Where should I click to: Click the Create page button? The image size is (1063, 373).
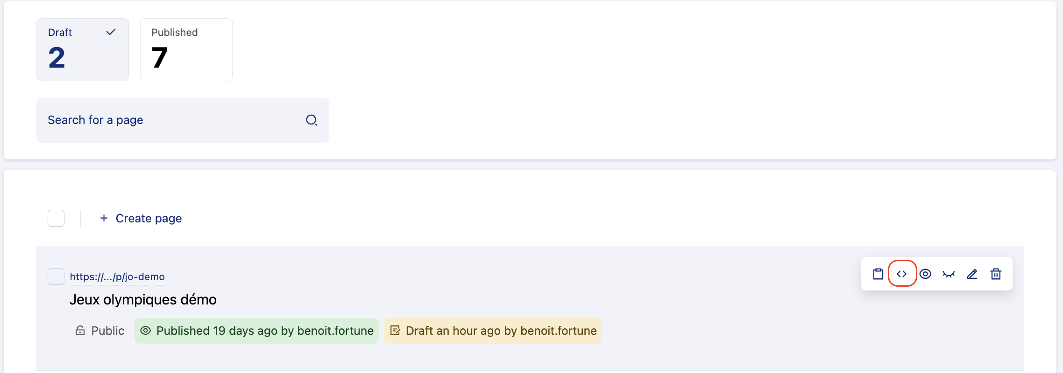click(148, 218)
